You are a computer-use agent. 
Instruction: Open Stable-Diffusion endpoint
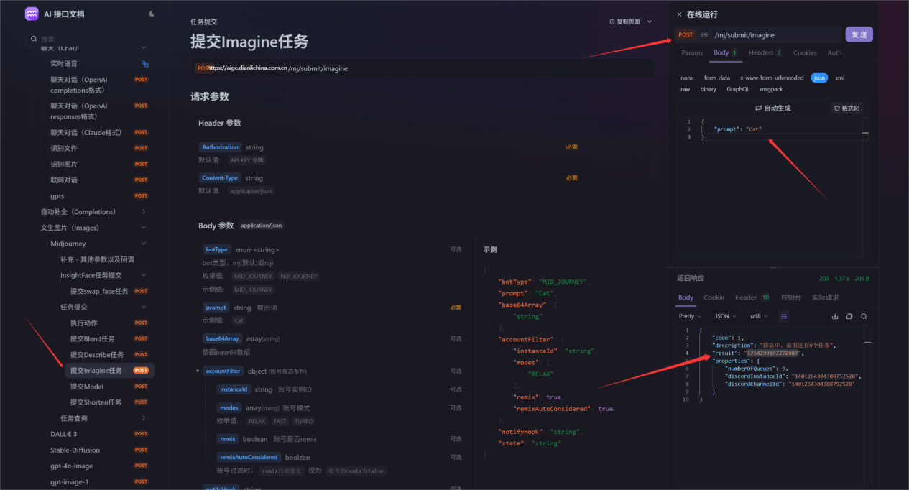[75, 450]
